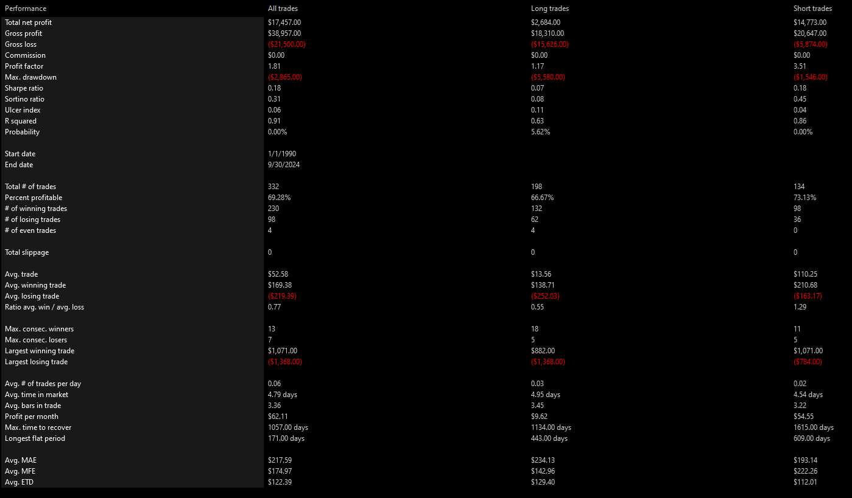Viewport: 852px width, 498px height.
Task: Select the Longest flat period label
Action: click(x=35, y=438)
